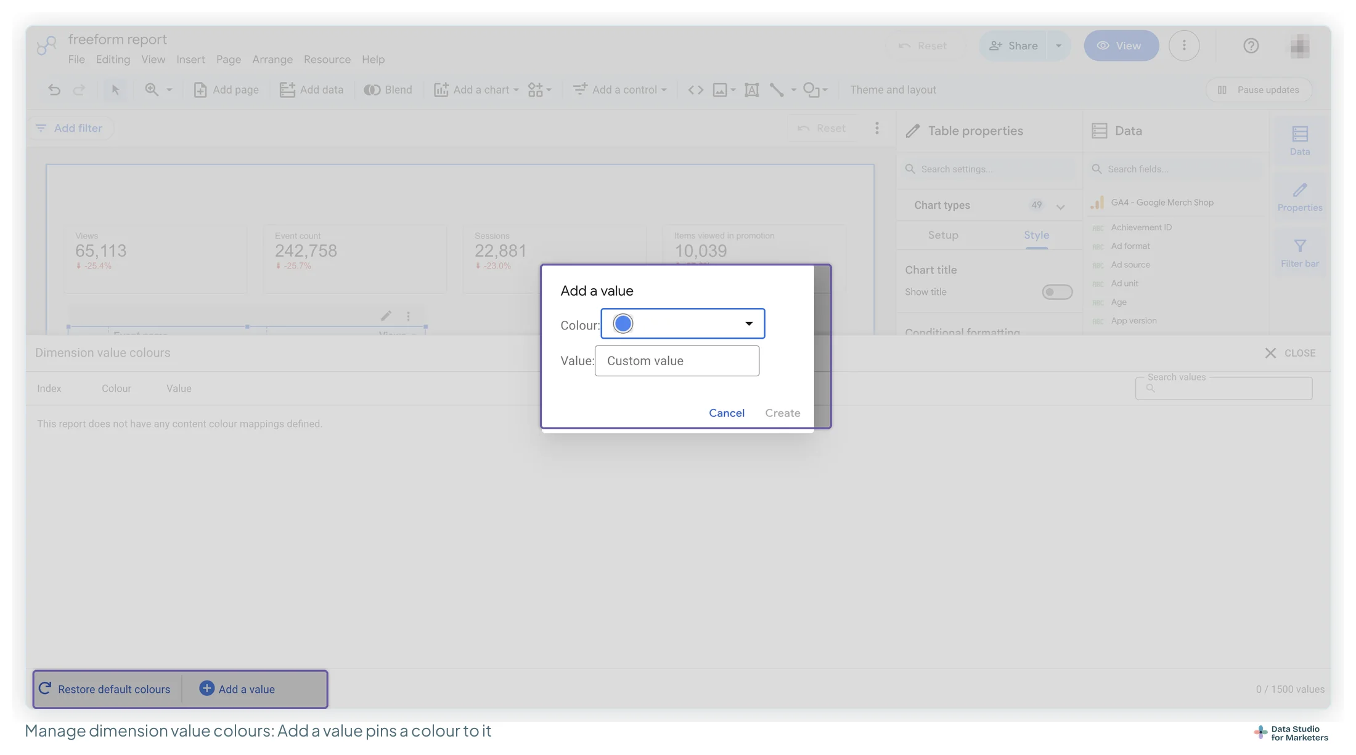
Task: Open the Arrange menu
Action: pos(272,60)
